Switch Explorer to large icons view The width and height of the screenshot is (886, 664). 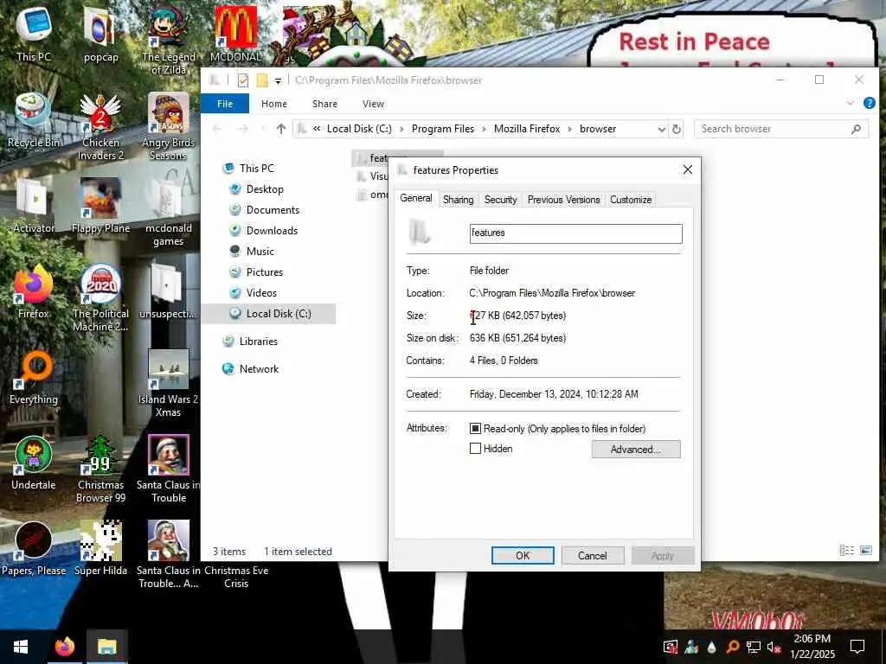click(x=865, y=551)
